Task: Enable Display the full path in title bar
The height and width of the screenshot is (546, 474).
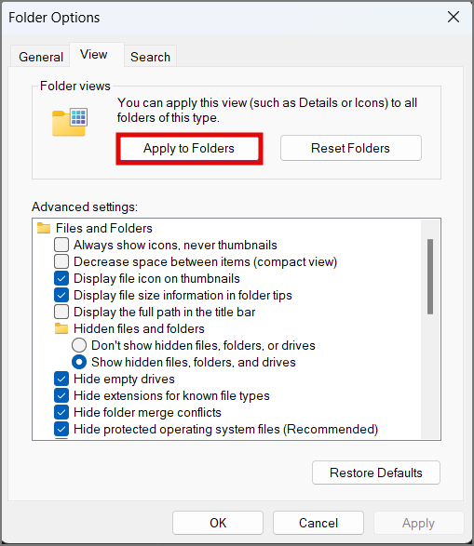Action: coord(61,312)
